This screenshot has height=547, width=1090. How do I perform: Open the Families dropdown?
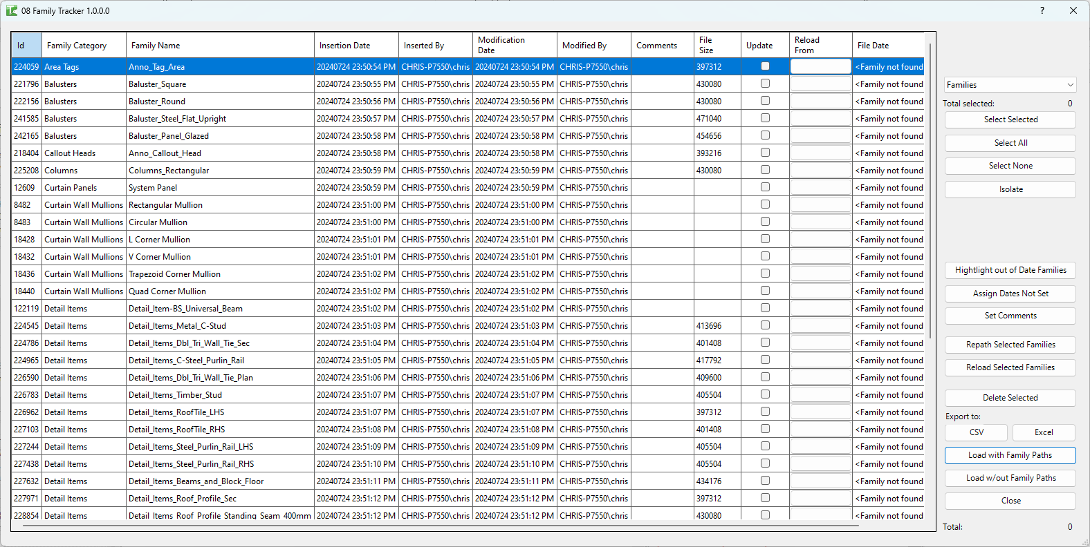[x=1010, y=85]
